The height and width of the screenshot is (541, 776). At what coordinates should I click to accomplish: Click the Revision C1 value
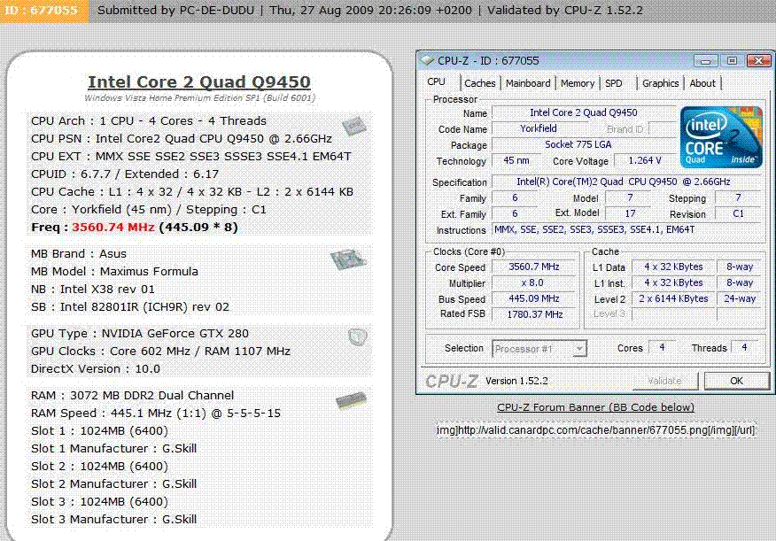738,213
